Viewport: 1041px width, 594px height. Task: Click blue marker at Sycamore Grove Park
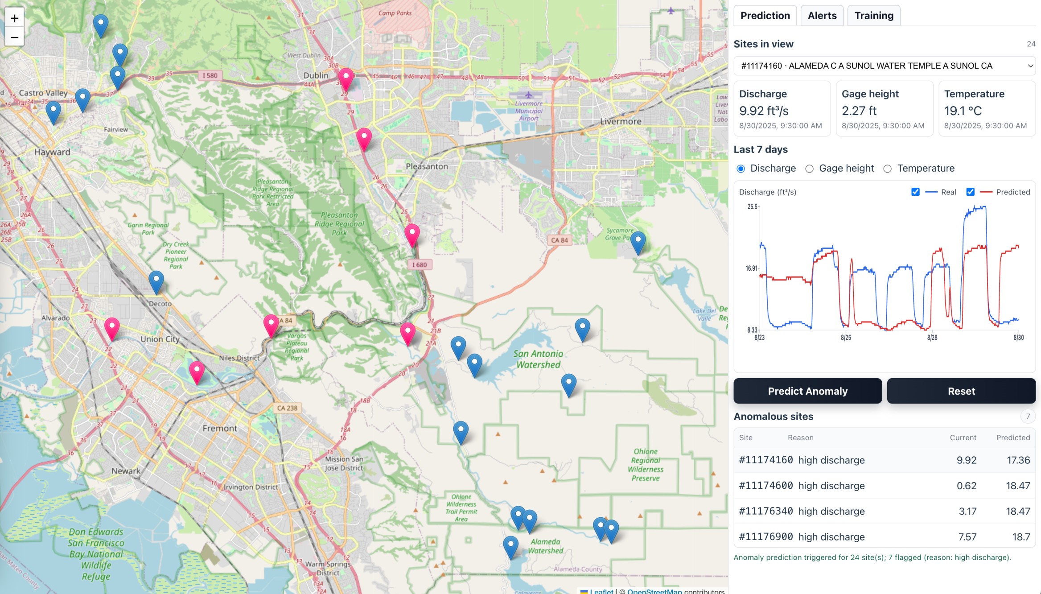(x=638, y=241)
